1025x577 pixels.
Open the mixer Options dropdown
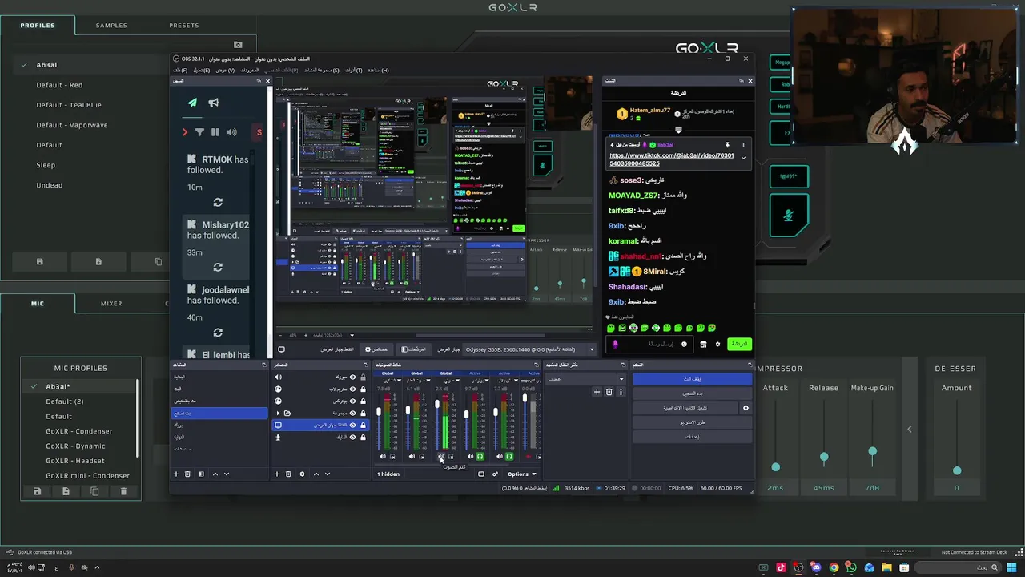pos(521,474)
